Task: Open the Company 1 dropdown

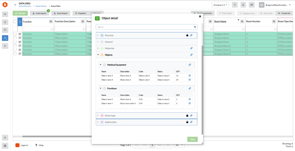Action: 220,5
